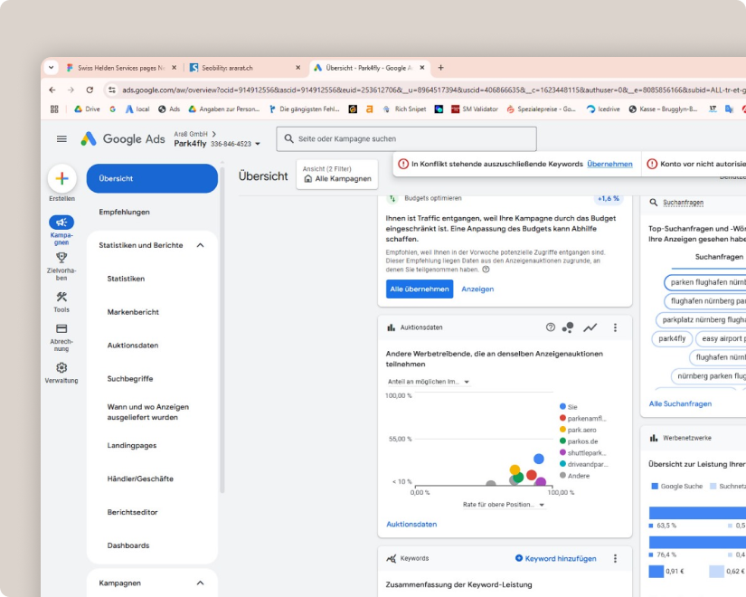
Task: Click Alle übernehmen button
Action: tap(420, 289)
